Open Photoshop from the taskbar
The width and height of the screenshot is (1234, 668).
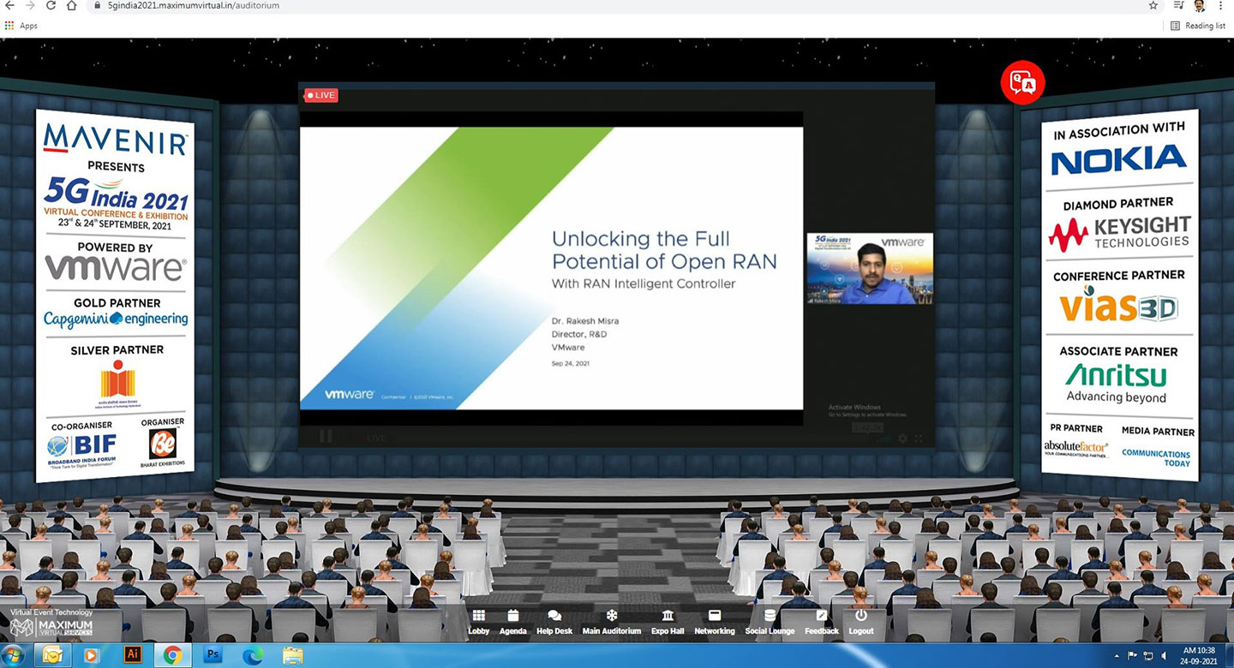[213, 655]
